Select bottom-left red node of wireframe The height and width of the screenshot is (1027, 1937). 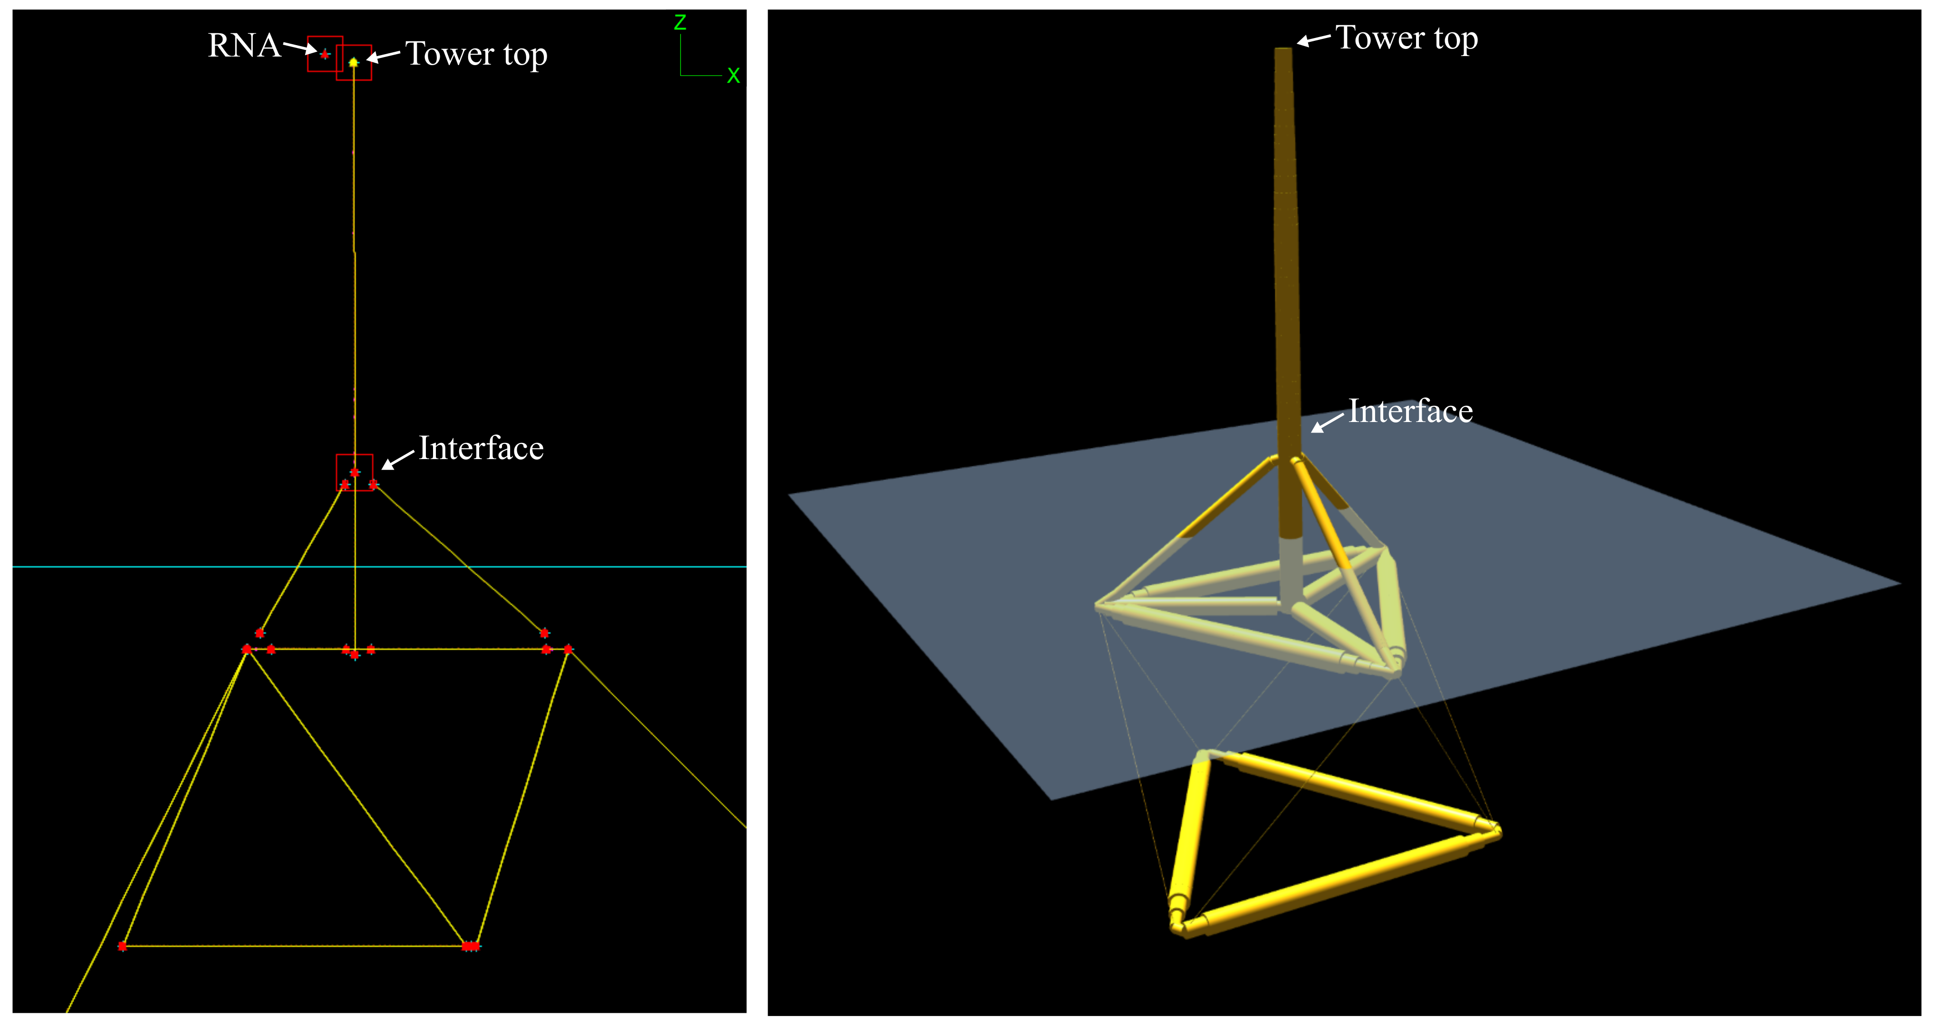coord(123,946)
